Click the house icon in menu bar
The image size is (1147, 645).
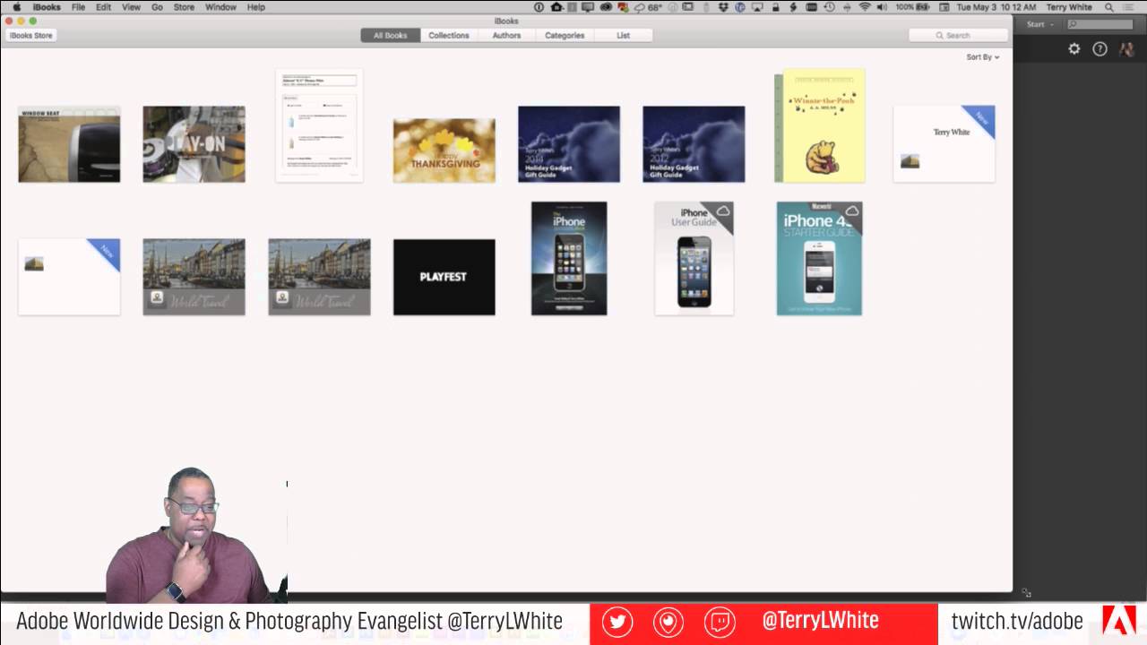pyautogui.click(x=557, y=7)
